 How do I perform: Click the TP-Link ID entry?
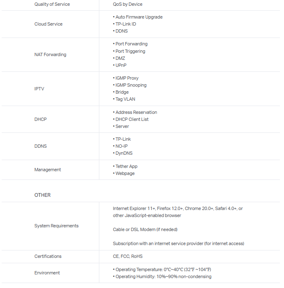pyautogui.click(x=125, y=24)
